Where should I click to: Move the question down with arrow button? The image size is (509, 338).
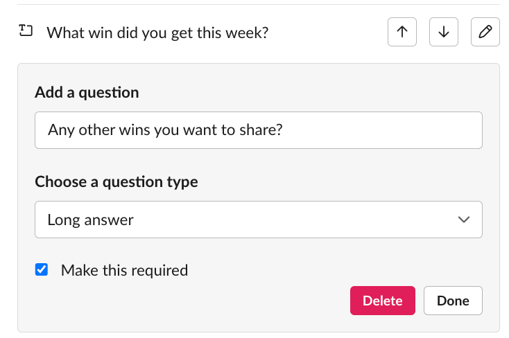coord(443,32)
